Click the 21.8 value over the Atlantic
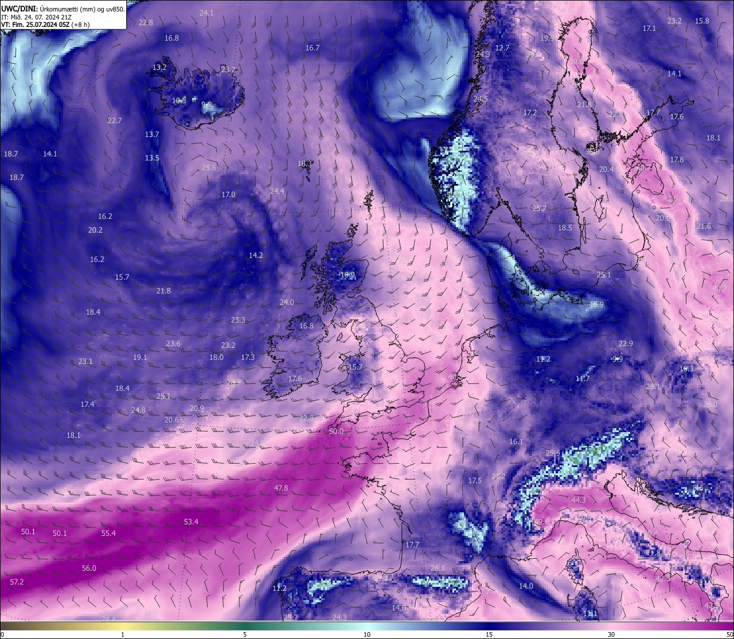734x639 pixels. pos(163,291)
